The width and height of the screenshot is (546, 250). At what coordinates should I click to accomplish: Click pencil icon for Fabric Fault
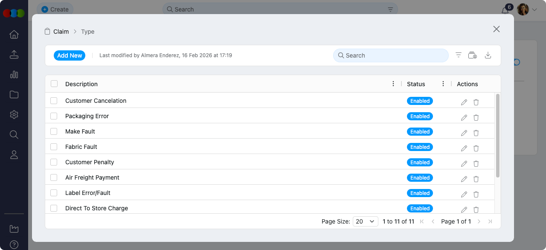point(464,148)
